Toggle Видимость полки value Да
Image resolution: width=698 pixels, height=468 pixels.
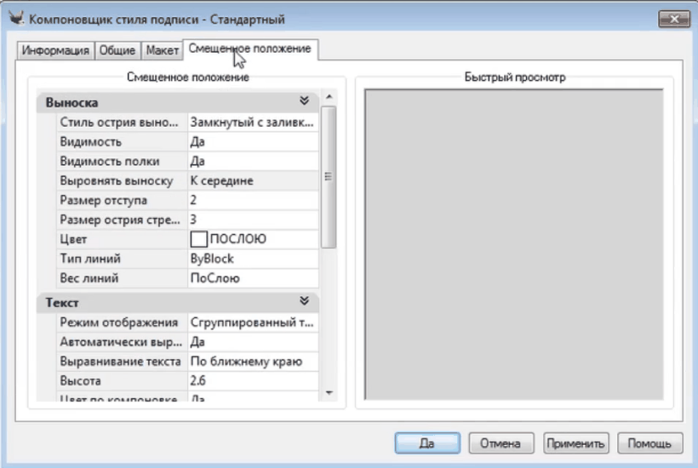coord(253,161)
